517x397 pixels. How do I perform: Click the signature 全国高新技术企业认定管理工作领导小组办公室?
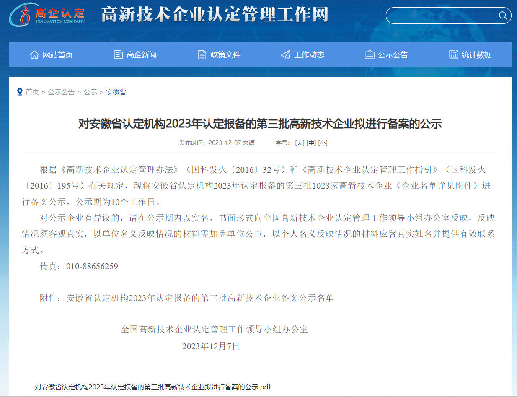tap(215, 330)
